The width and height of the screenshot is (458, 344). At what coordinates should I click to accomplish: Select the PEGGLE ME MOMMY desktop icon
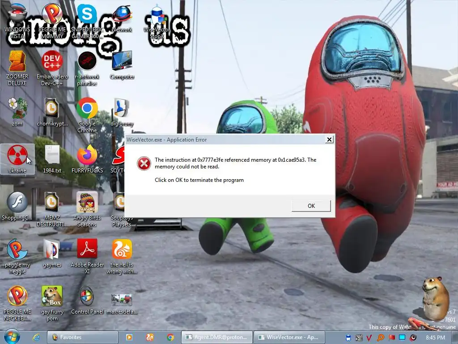(x=52, y=22)
